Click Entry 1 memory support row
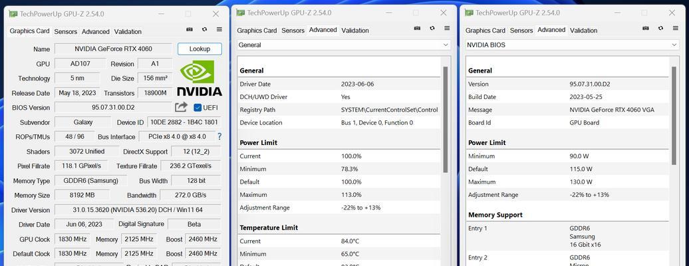The height and width of the screenshot is (266, 689). (567, 237)
